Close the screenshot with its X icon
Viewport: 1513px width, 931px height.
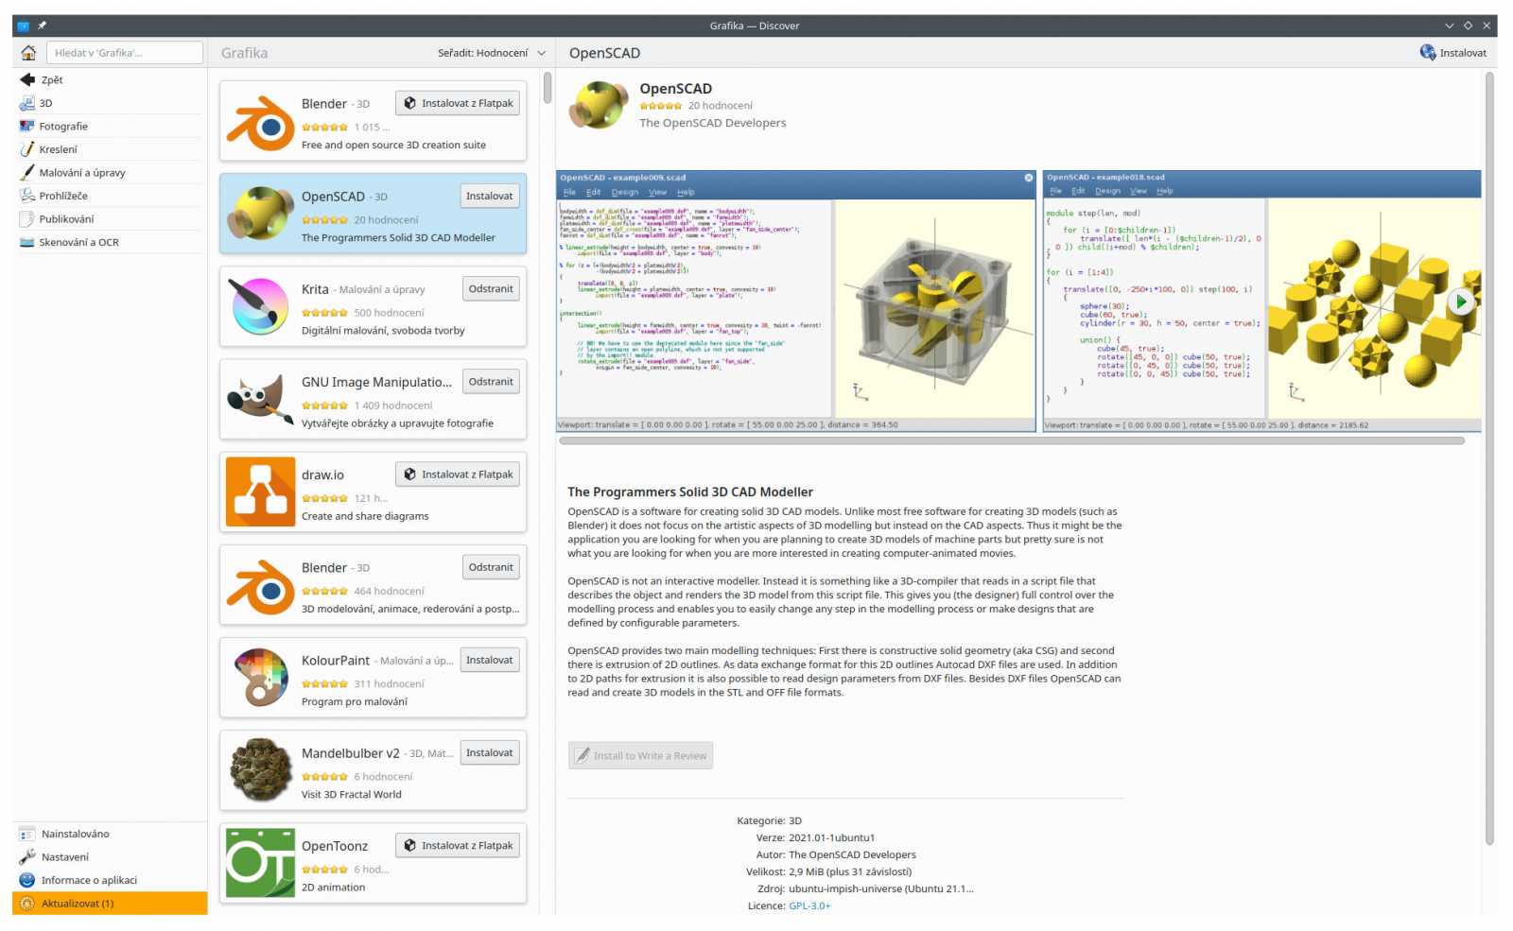click(x=1028, y=178)
